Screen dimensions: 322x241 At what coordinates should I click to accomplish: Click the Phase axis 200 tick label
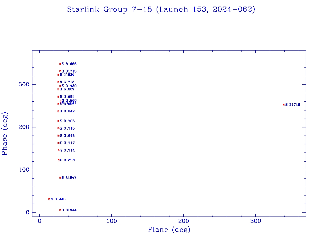tap(24, 127)
